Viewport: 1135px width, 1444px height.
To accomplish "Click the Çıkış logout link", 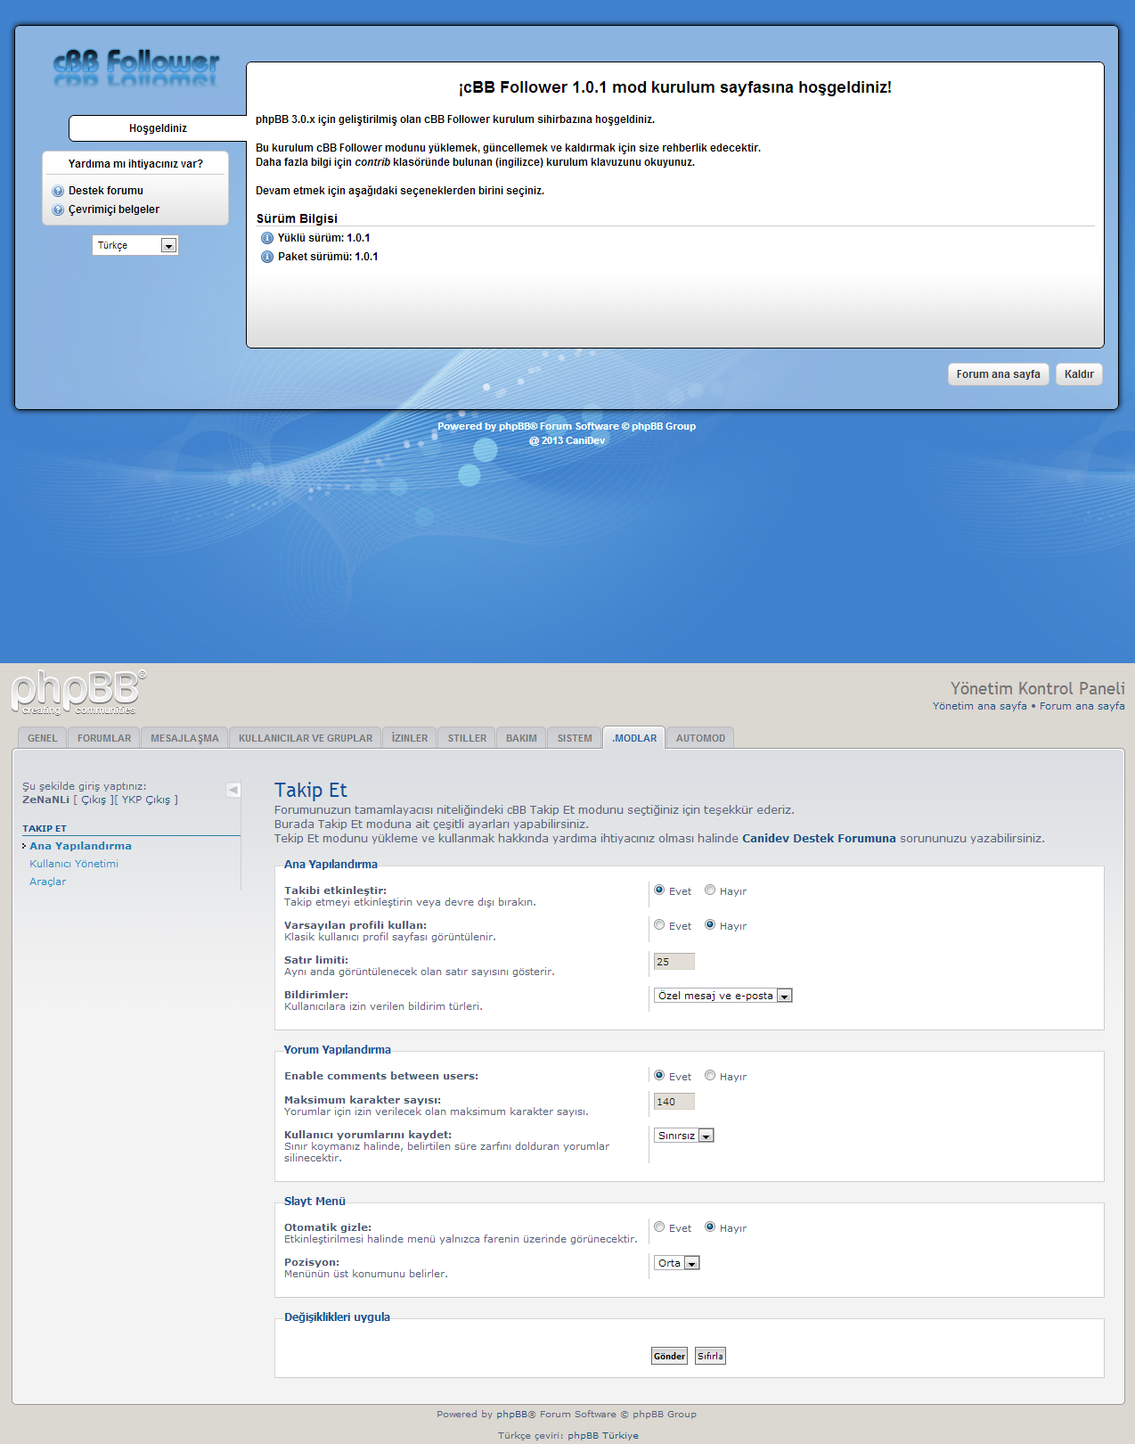I will pos(94,800).
